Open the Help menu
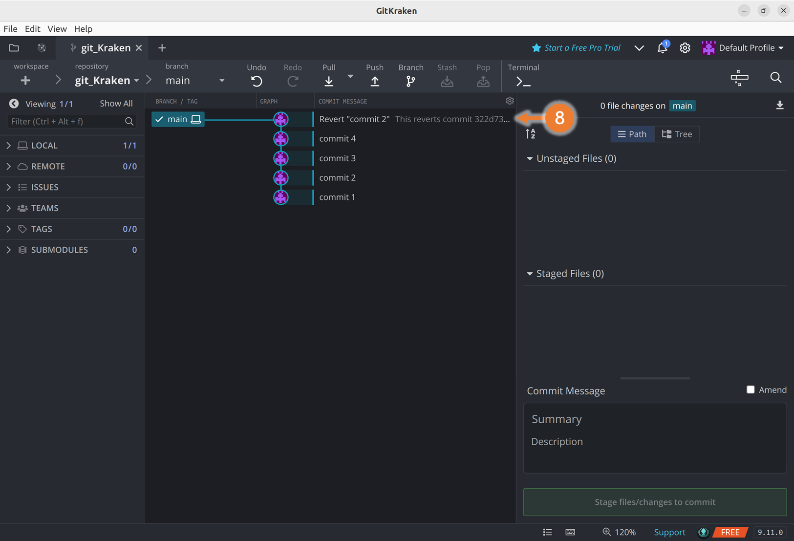 tap(83, 29)
